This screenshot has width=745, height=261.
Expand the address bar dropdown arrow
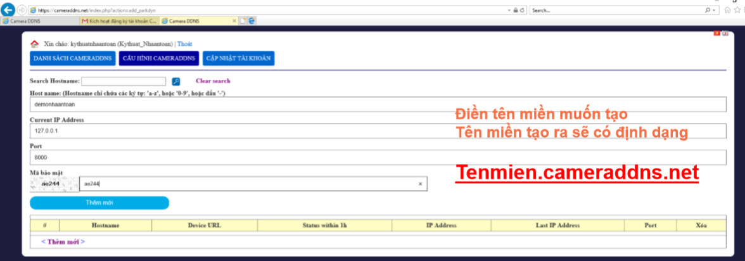(509, 11)
